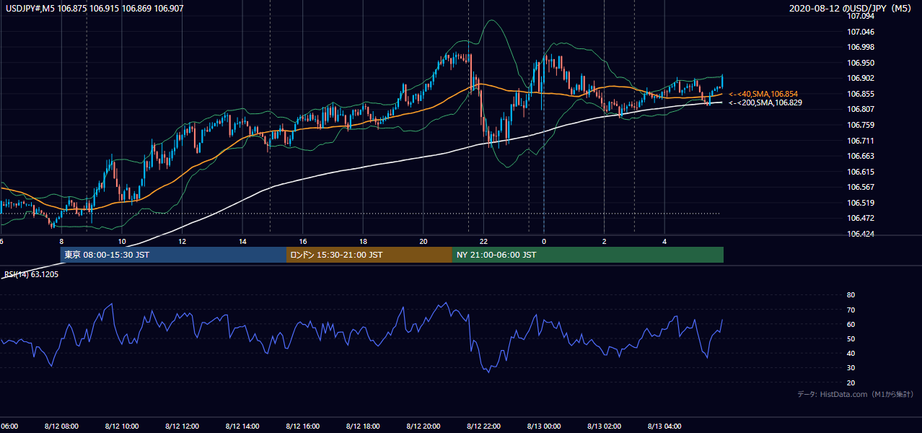Pick the 106.424 price level label
This screenshot has height=433, width=922.
(x=861, y=234)
